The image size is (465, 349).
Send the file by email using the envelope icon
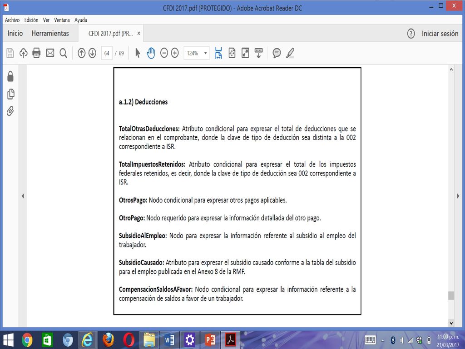[50, 53]
